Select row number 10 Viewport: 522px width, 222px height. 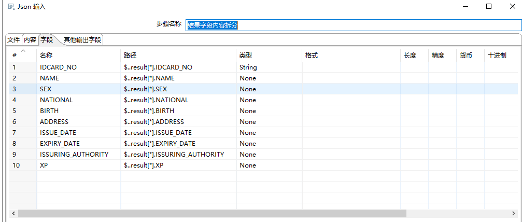[23, 165]
